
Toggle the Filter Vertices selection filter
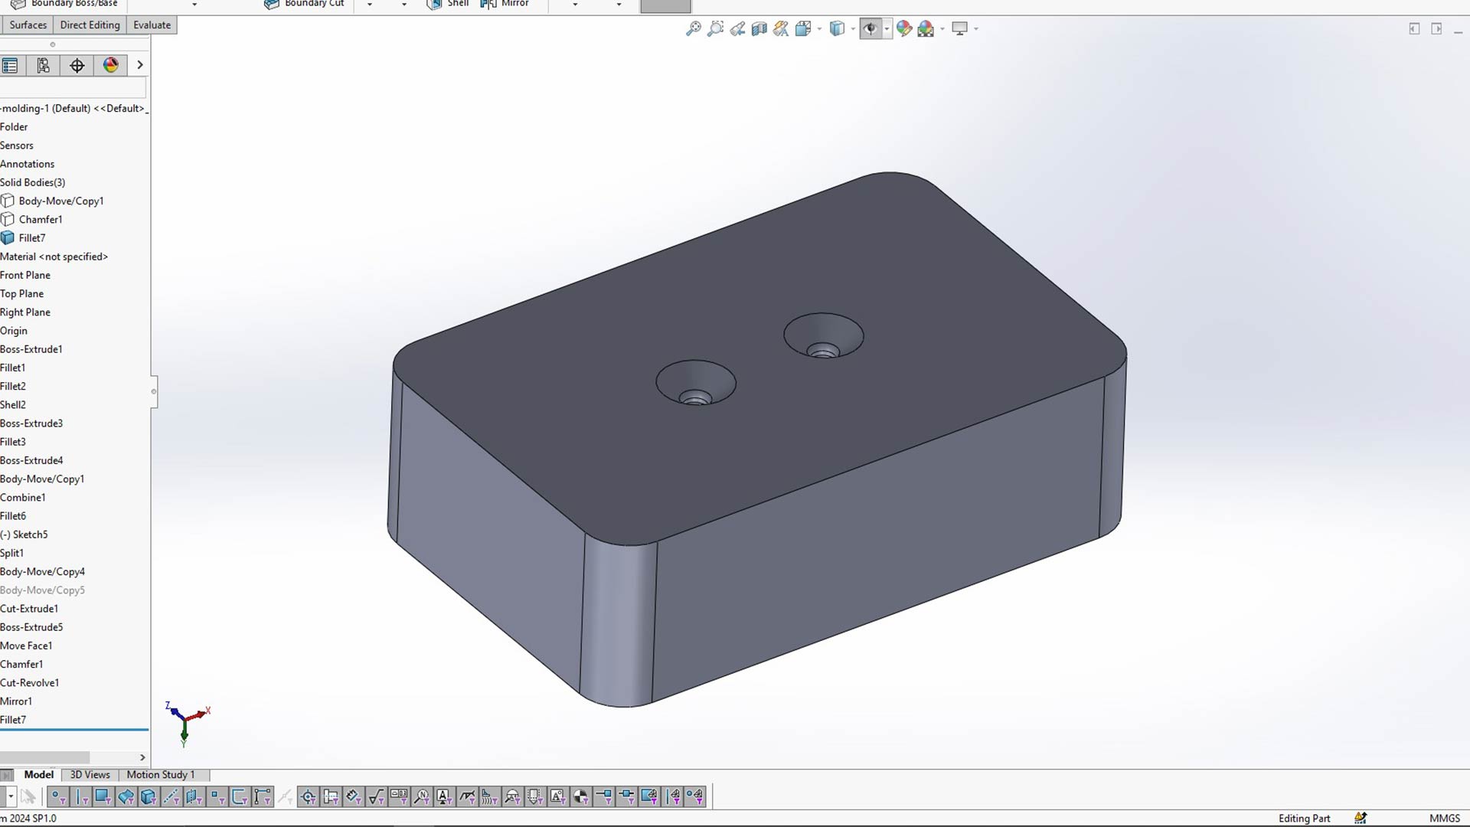pyautogui.click(x=58, y=797)
